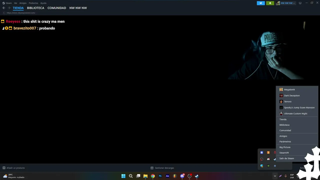Open the Steam menu in the menu bar

(7, 3)
